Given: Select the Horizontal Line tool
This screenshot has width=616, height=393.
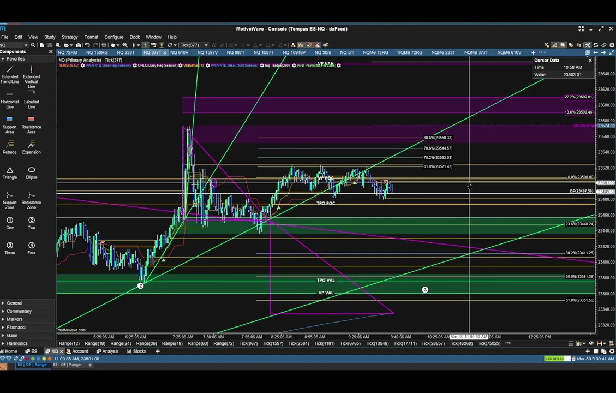Looking at the screenshot, I should point(10,100).
